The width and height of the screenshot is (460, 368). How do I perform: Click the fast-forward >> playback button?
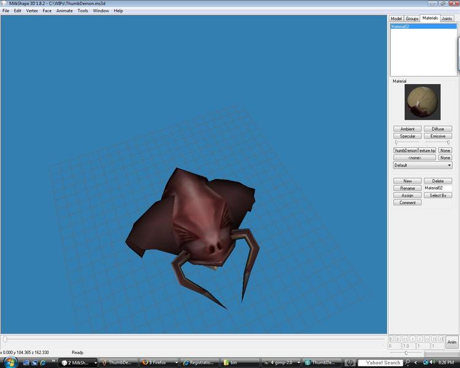(x=427, y=339)
